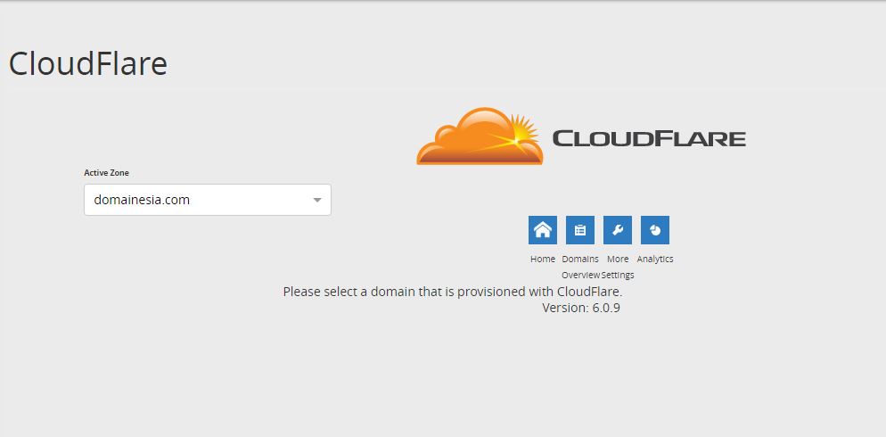Image resolution: width=886 pixels, height=437 pixels.
Task: Open the Domains Overview list icon
Action: point(579,230)
